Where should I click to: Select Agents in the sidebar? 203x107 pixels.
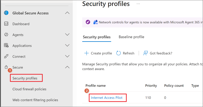[x=18, y=35]
